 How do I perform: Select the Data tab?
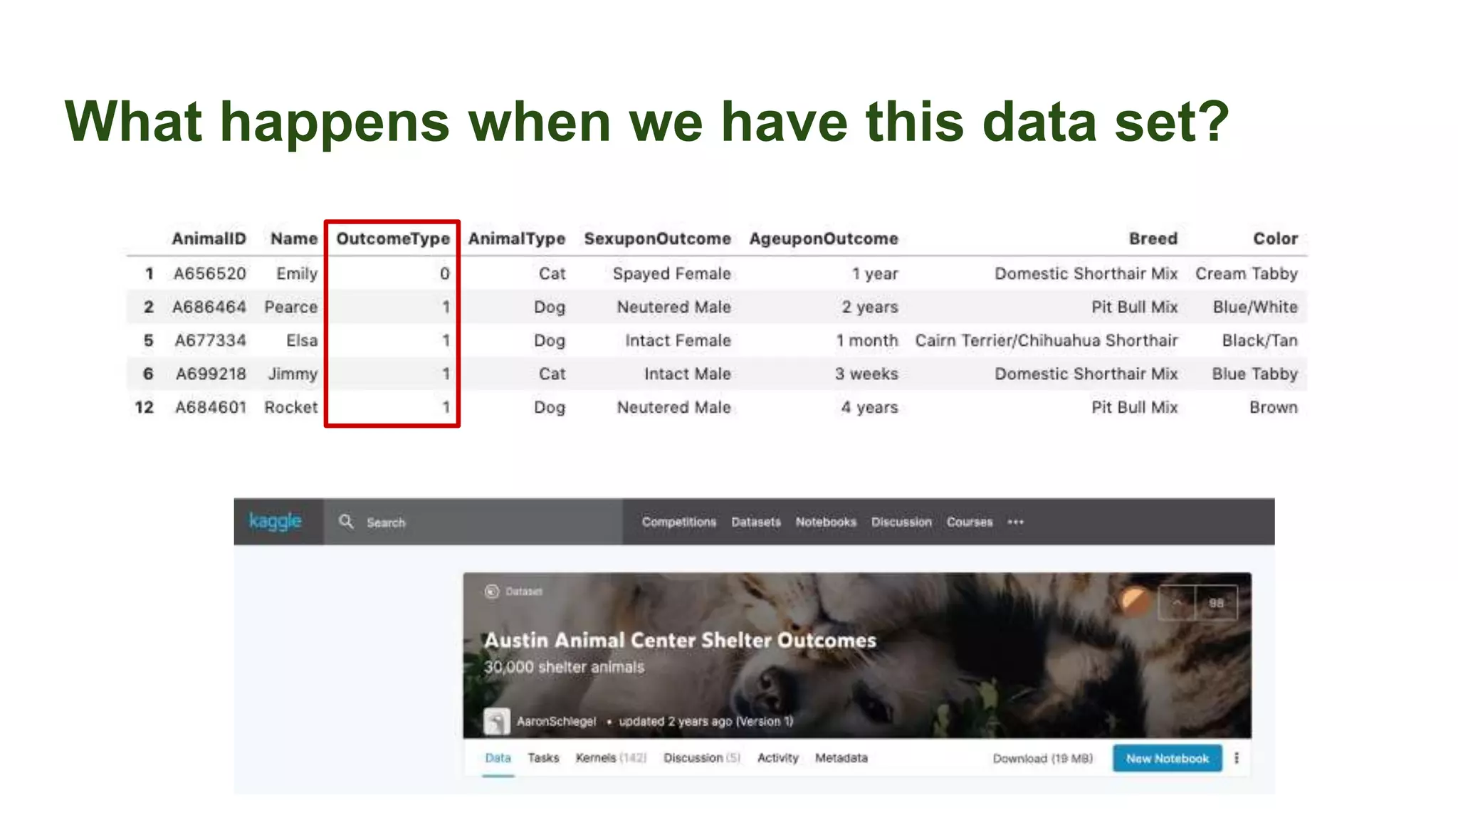[498, 758]
